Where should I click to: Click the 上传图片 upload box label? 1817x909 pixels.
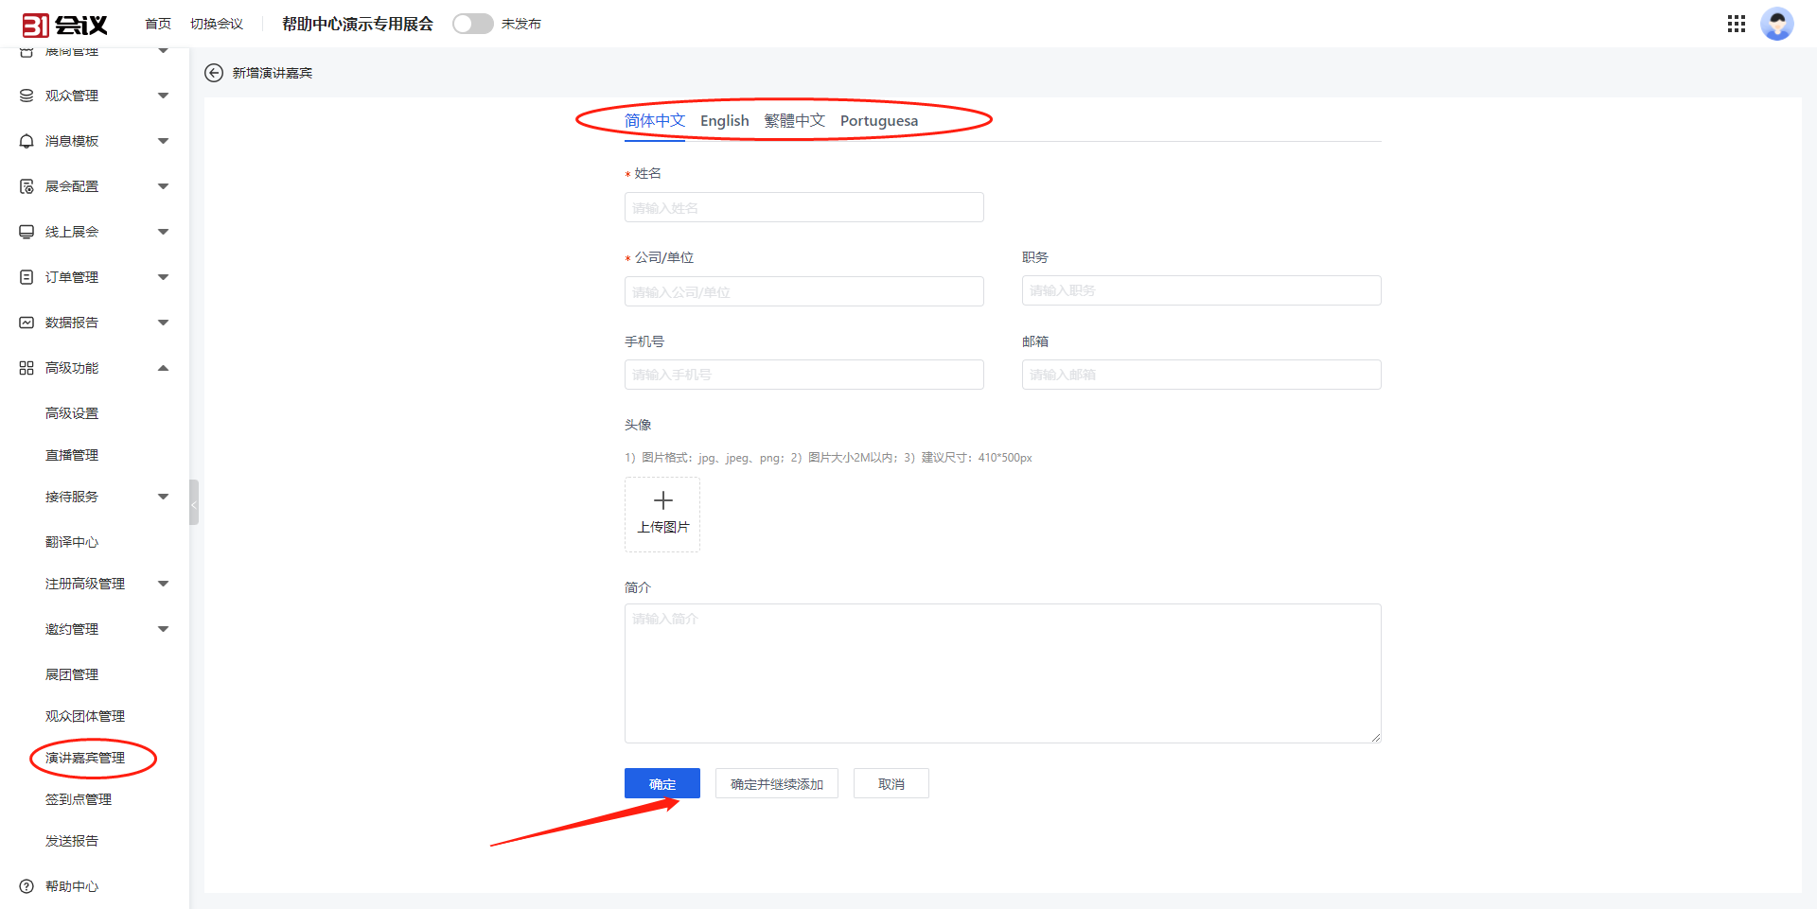tap(663, 527)
